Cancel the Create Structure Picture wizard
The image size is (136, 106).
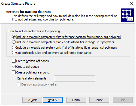click(99, 100)
